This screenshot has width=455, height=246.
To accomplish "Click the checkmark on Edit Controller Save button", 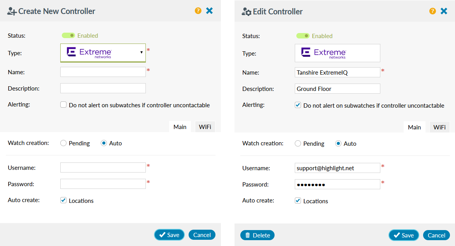I will (x=397, y=235).
